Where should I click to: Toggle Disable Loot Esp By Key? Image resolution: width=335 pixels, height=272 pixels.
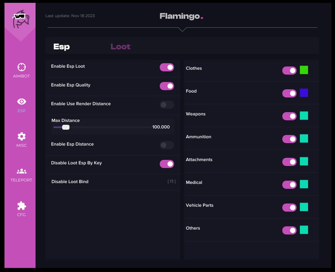click(167, 164)
